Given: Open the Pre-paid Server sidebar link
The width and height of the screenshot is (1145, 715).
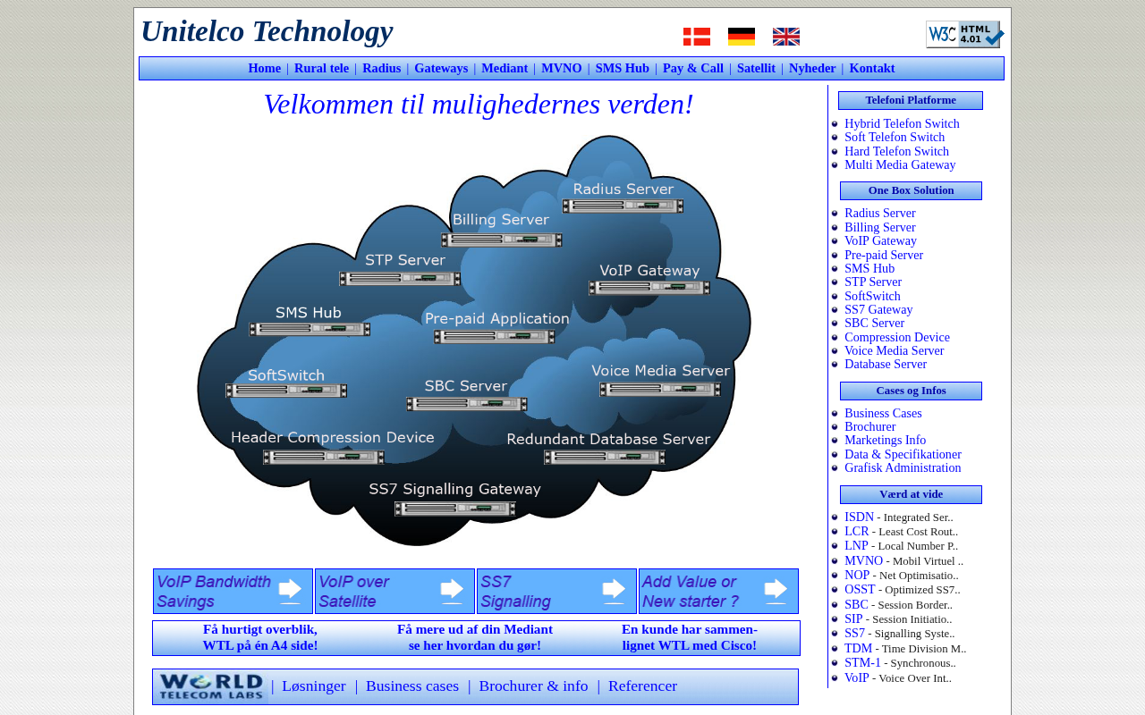Looking at the screenshot, I should 884,256.
